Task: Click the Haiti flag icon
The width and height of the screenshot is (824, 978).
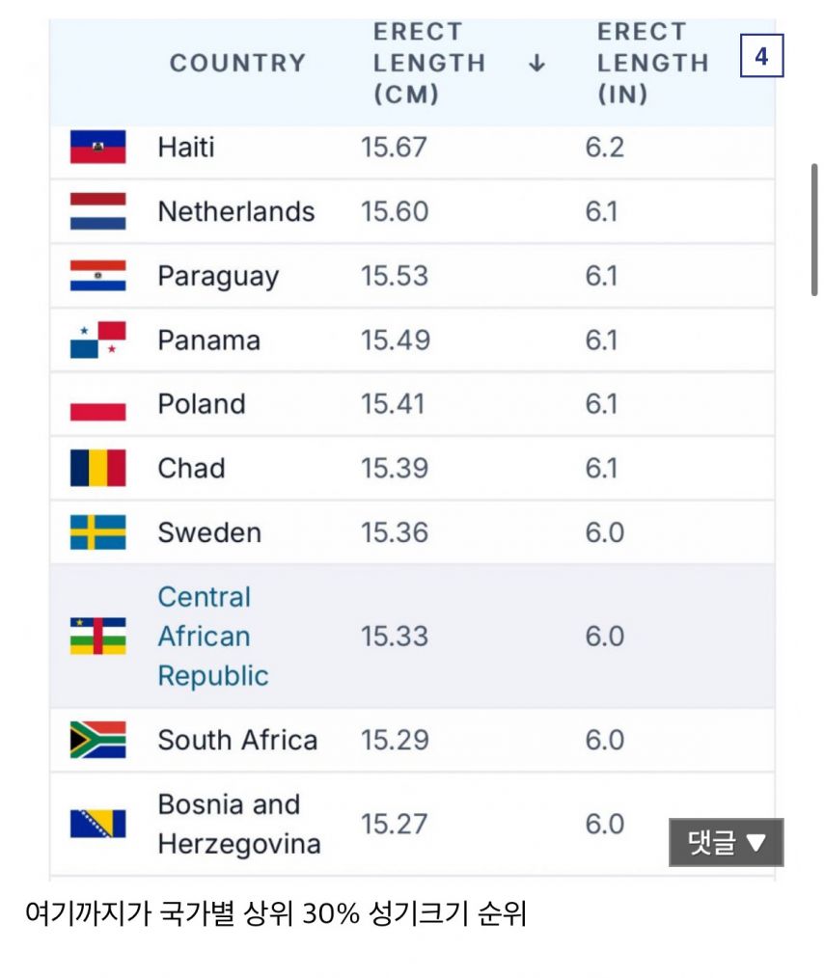Action: click(x=97, y=148)
